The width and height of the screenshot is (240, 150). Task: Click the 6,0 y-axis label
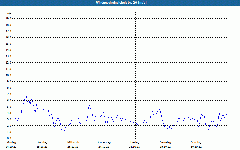(x=9, y=100)
